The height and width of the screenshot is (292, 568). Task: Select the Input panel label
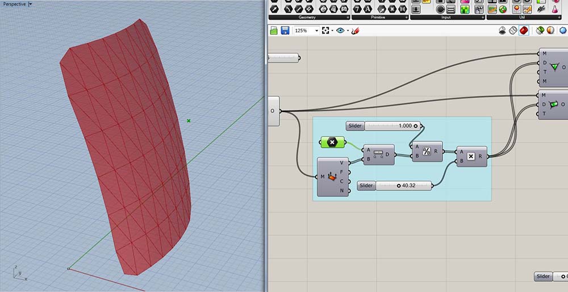(445, 18)
